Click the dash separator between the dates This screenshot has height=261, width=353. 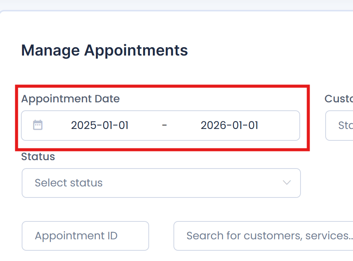click(164, 125)
